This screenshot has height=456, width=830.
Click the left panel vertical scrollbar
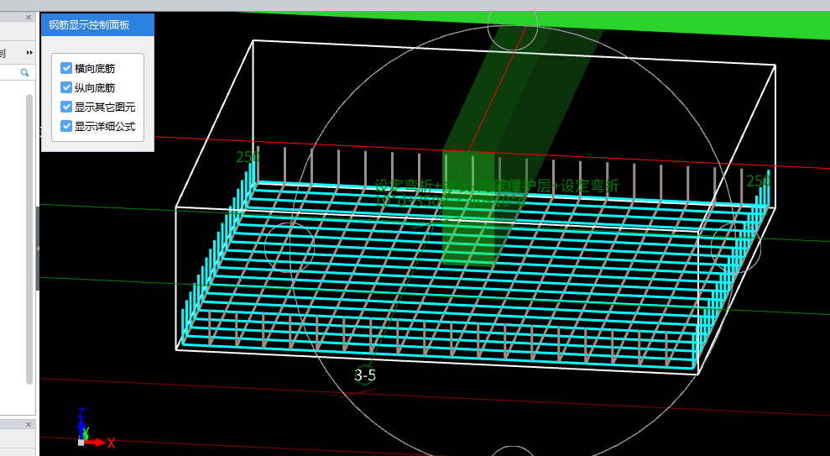[x=29, y=238]
